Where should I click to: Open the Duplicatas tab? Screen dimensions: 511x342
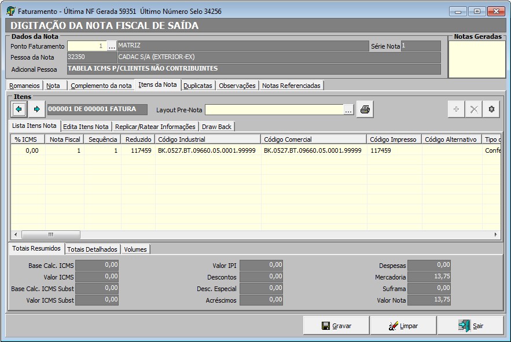(197, 86)
